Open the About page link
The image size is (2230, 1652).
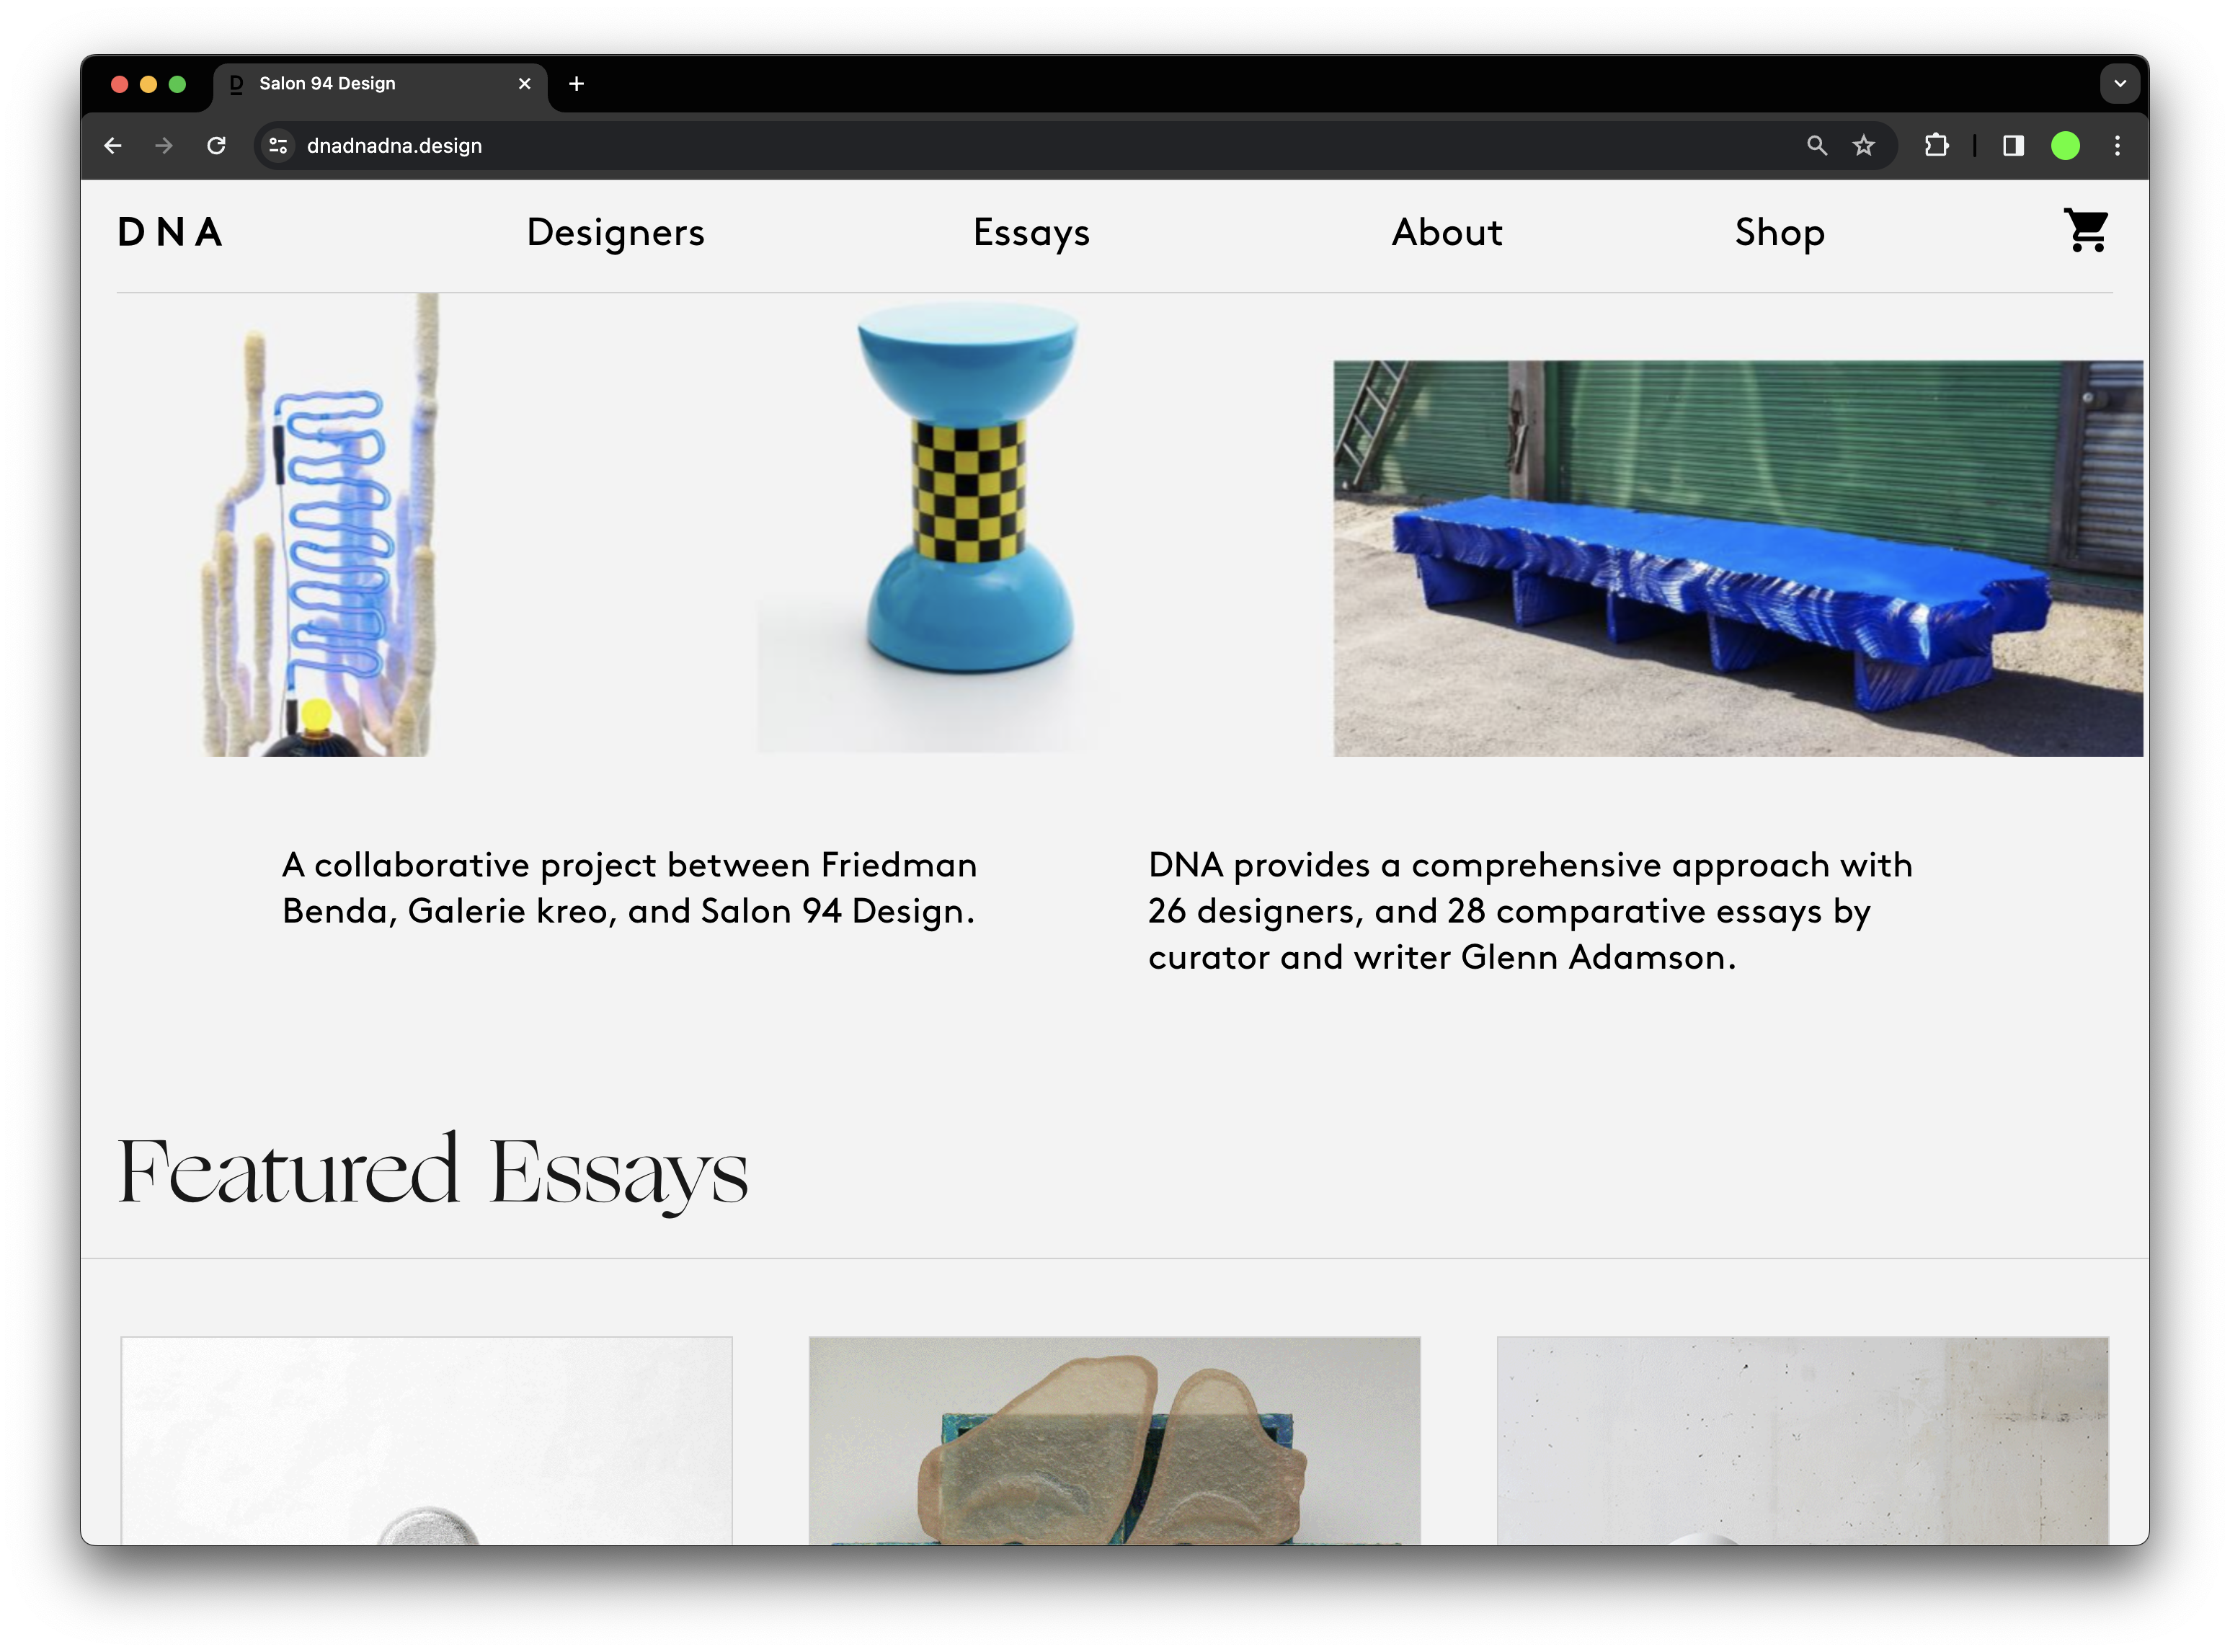pyautogui.click(x=1446, y=232)
